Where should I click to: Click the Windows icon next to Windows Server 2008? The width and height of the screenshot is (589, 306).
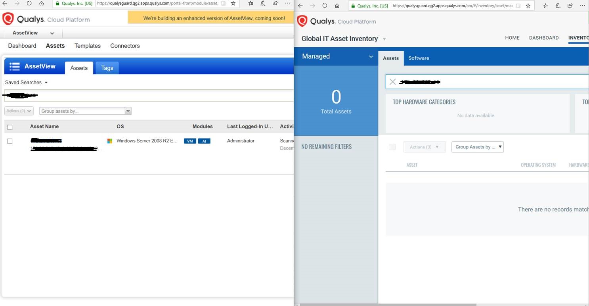(x=110, y=140)
